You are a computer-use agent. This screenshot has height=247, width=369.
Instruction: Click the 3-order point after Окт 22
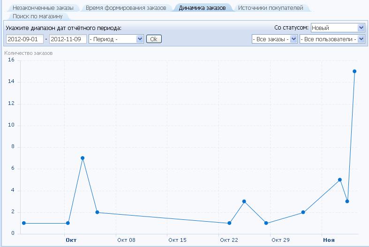pos(244,202)
